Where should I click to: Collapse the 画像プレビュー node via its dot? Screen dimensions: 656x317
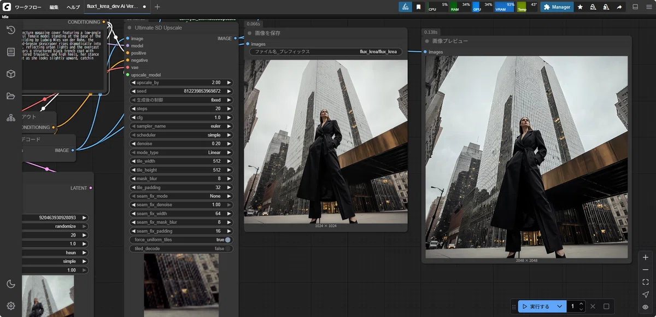[x=427, y=41]
